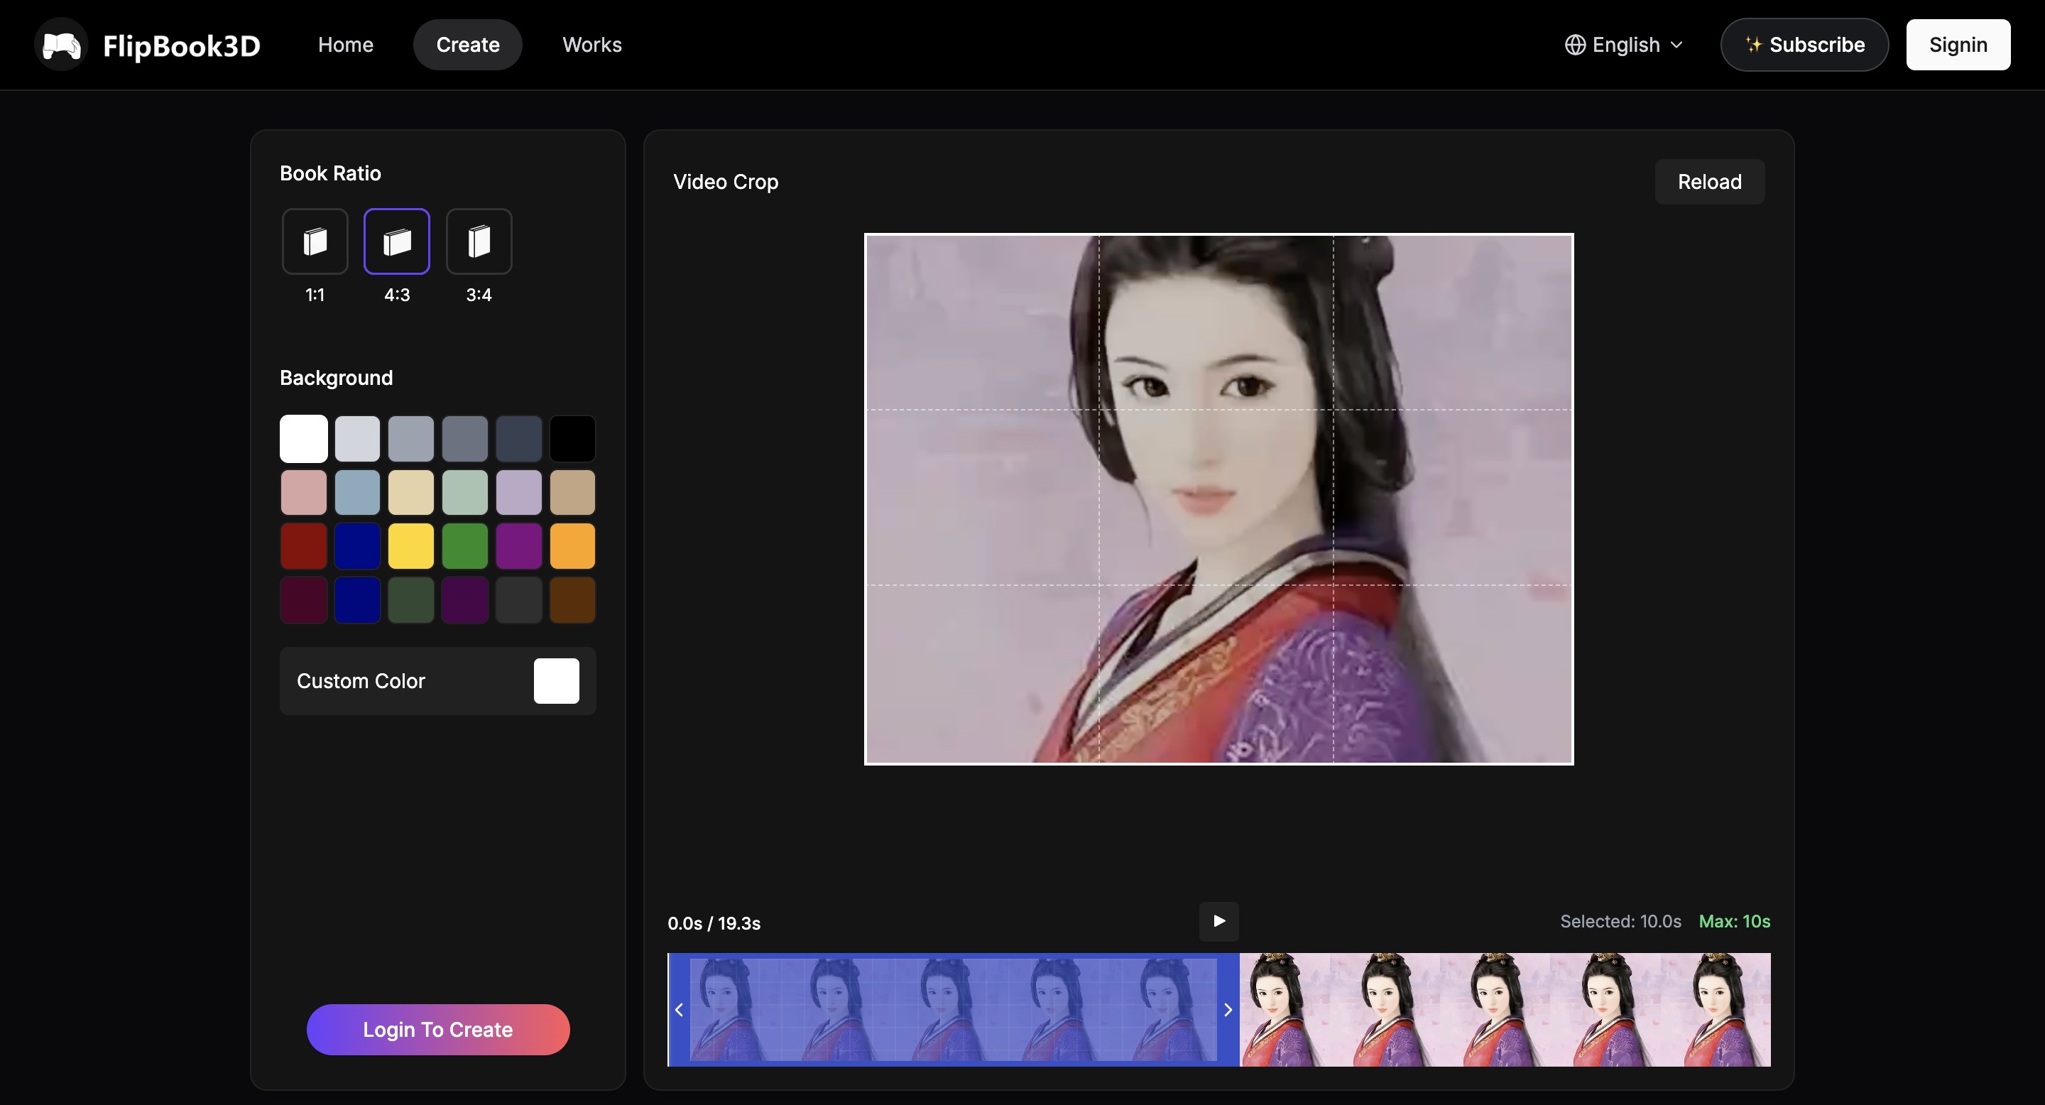Click the sparkle icon on Subscribe
Viewport: 2045px width, 1105px height.
(1753, 45)
